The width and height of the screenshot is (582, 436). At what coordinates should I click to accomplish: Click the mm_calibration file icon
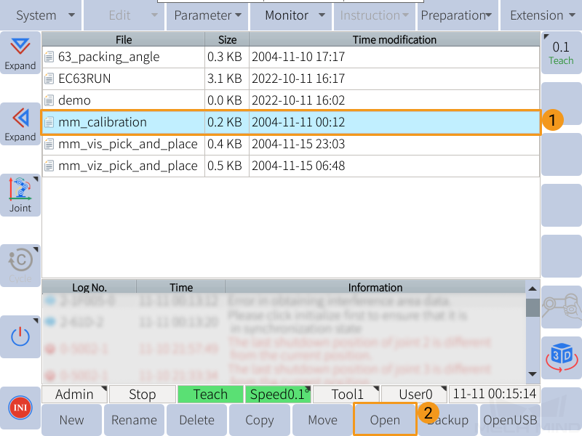click(49, 122)
